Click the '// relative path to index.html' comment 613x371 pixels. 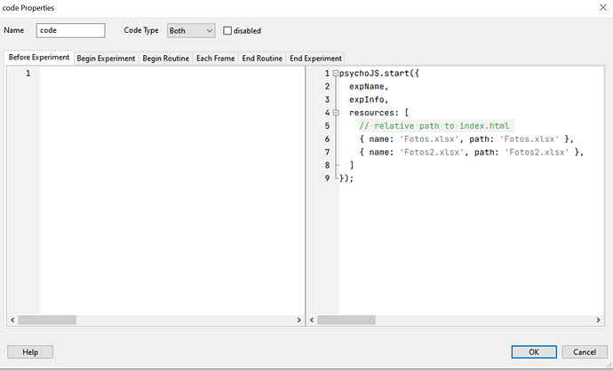(x=434, y=126)
